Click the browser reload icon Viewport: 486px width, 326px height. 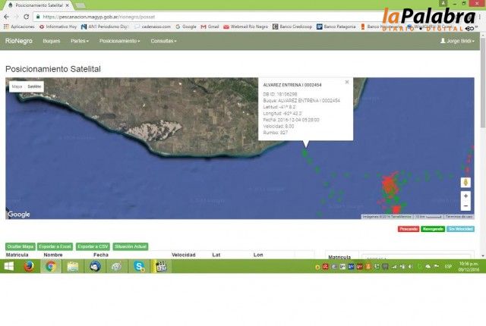[27, 16]
